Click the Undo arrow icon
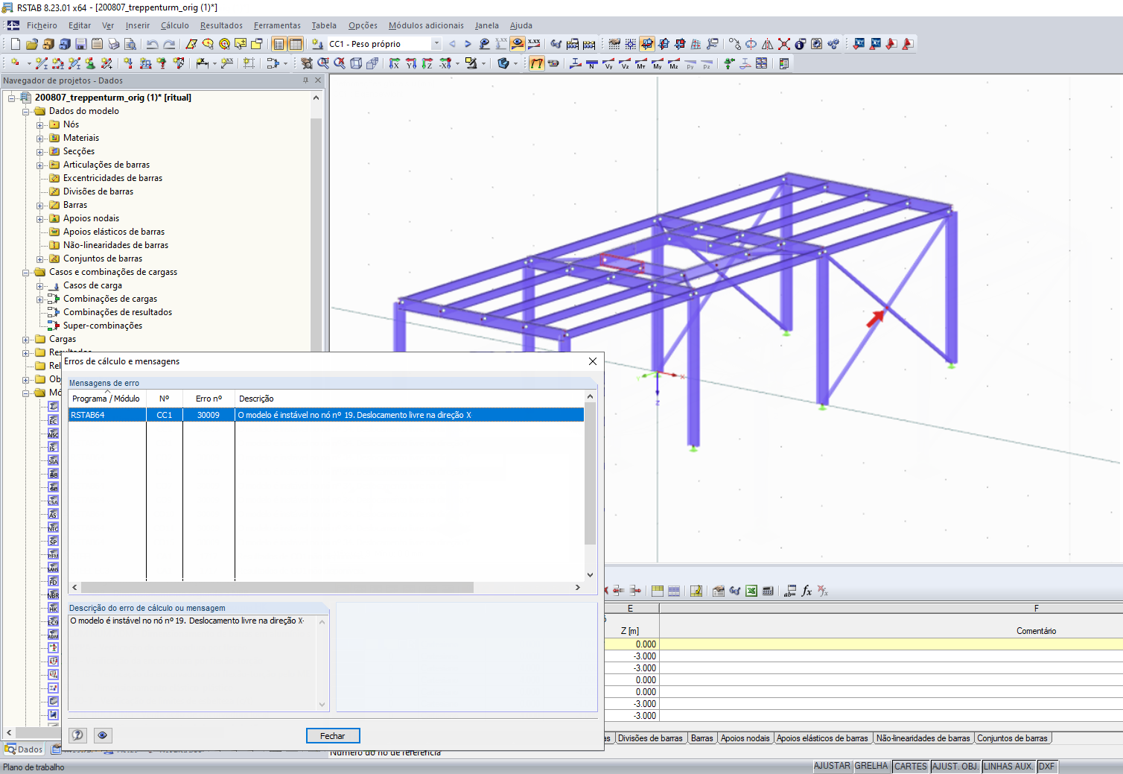The image size is (1123, 774). point(153,44)
